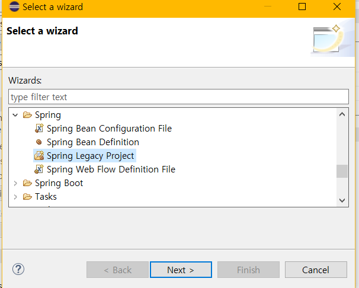
Task: Click the Spring folder icon
Action: [x=27, y=115]
